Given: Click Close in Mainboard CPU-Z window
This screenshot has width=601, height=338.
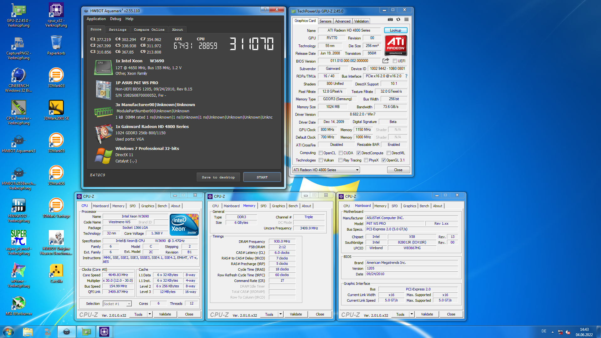Looking at the screenshot, I should [x=451, y=314].
